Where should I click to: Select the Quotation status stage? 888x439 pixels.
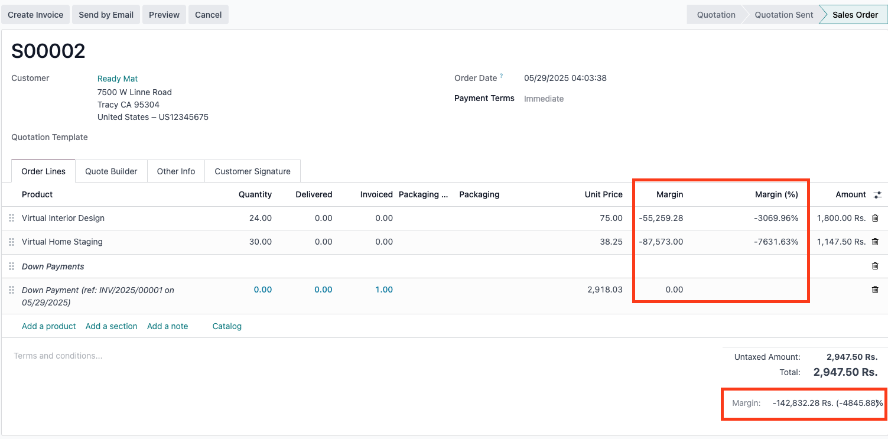pyautogui.click(x=716, y=15)
